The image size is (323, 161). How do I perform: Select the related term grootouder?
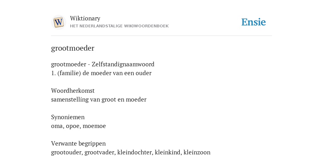(66, 153)
